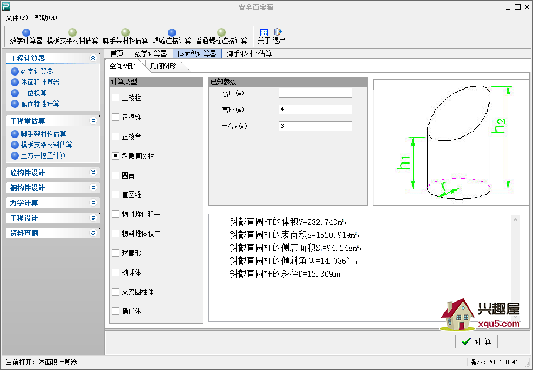
Task: Click status bar 版本: V1.1.0.41 text
Action: 494,362
